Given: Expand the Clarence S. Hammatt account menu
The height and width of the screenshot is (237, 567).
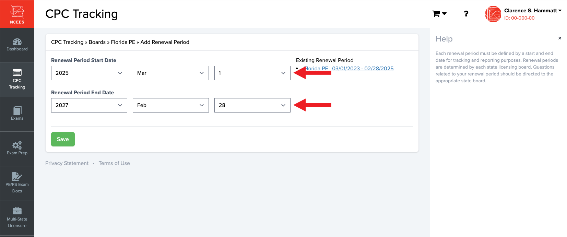Looking at the screenshot, I should 533,11.
